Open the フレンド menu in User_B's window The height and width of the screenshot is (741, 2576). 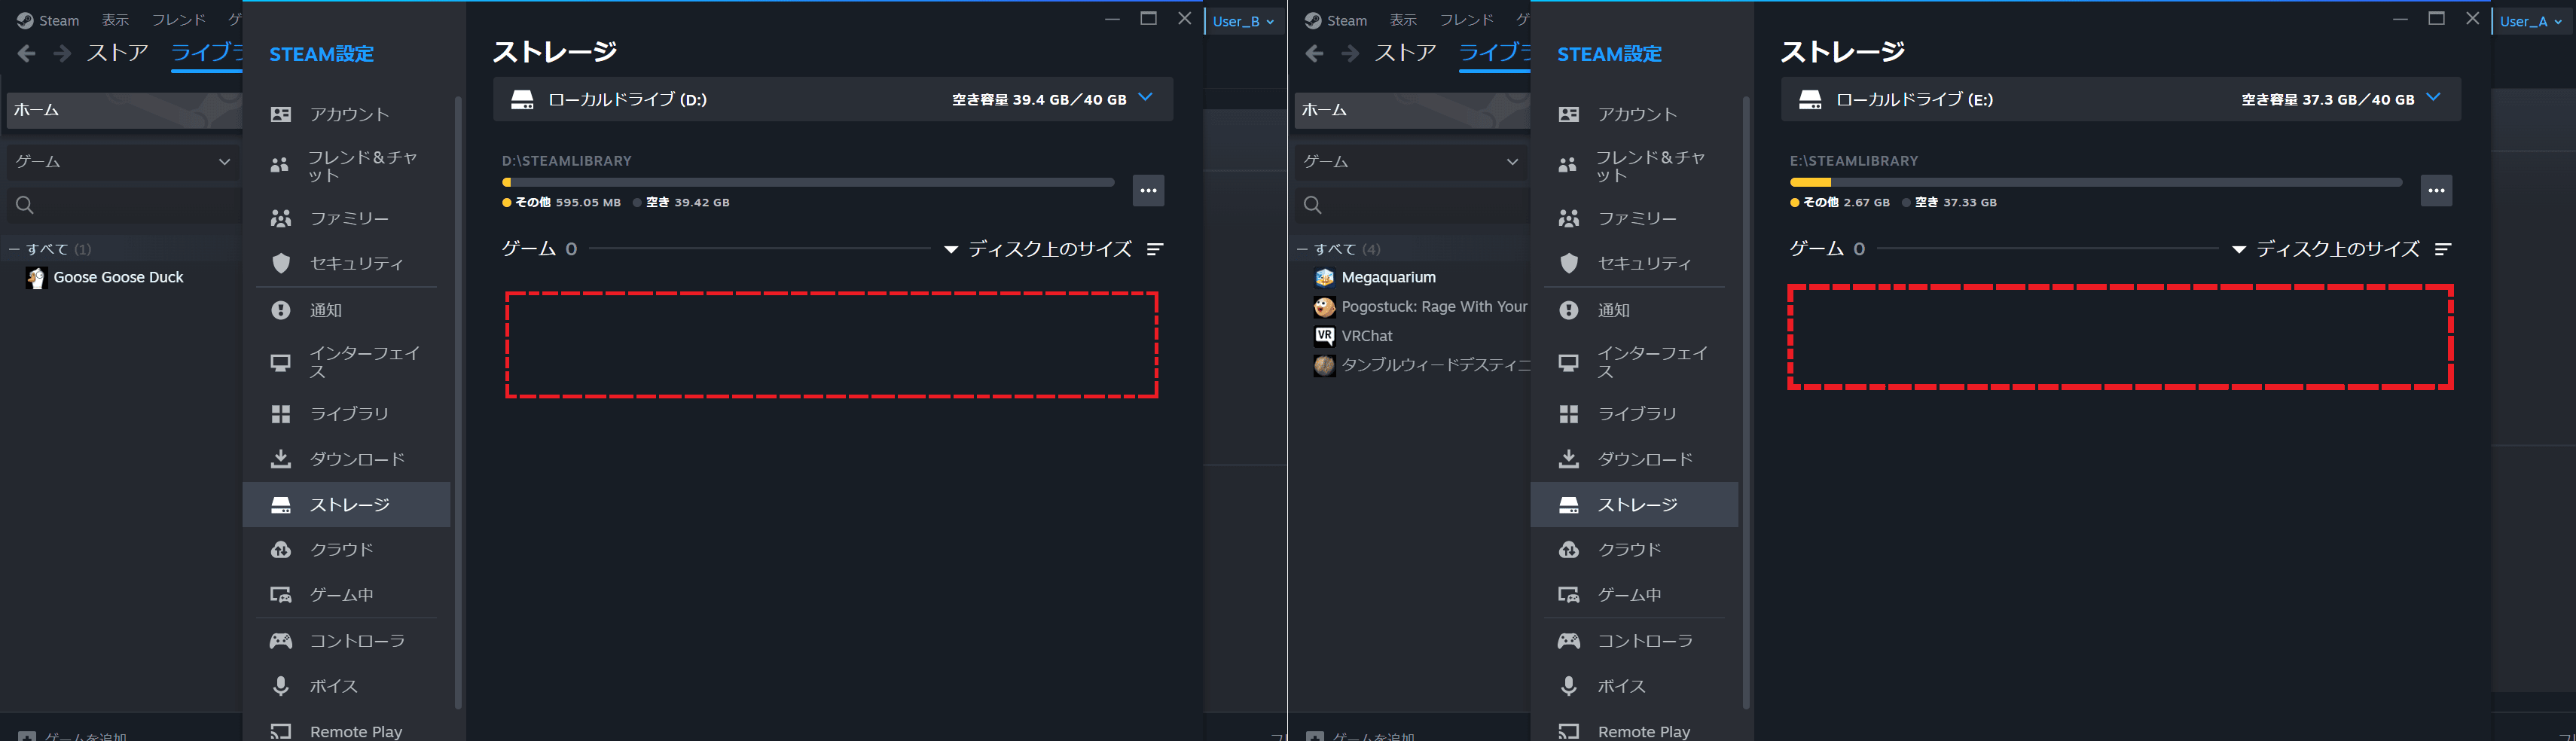(x=178, y=21)
